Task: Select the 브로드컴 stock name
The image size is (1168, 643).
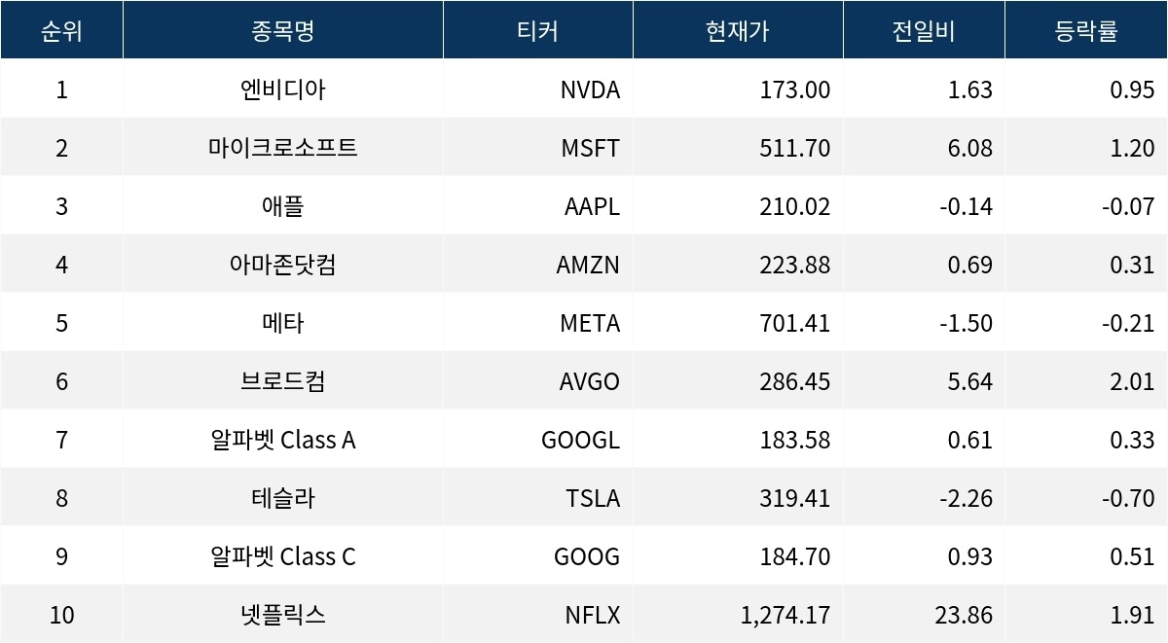Action: tap(283, 381)
